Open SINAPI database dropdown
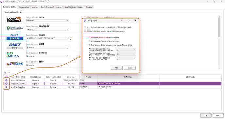 47,38
